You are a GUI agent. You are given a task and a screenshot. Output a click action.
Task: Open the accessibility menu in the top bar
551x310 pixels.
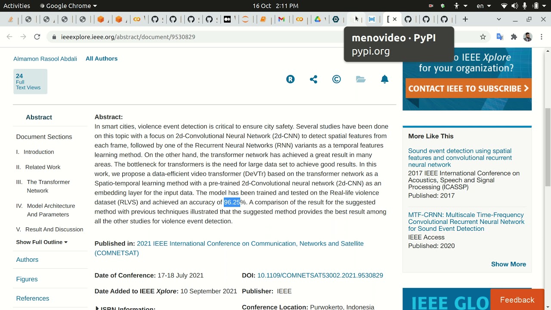tap(460, 6)
